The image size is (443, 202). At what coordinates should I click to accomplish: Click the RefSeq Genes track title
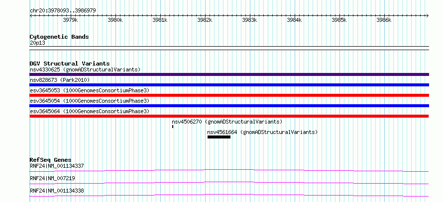[51, 160]
